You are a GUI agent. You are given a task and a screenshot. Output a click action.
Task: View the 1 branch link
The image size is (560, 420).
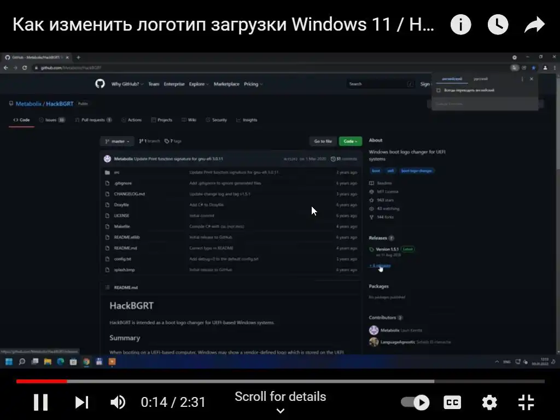click(149, 141)
